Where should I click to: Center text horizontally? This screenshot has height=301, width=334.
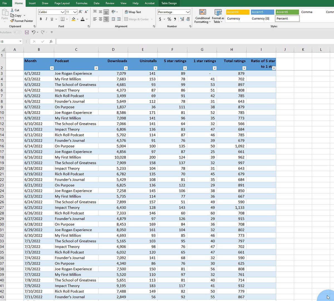[100, 19]
